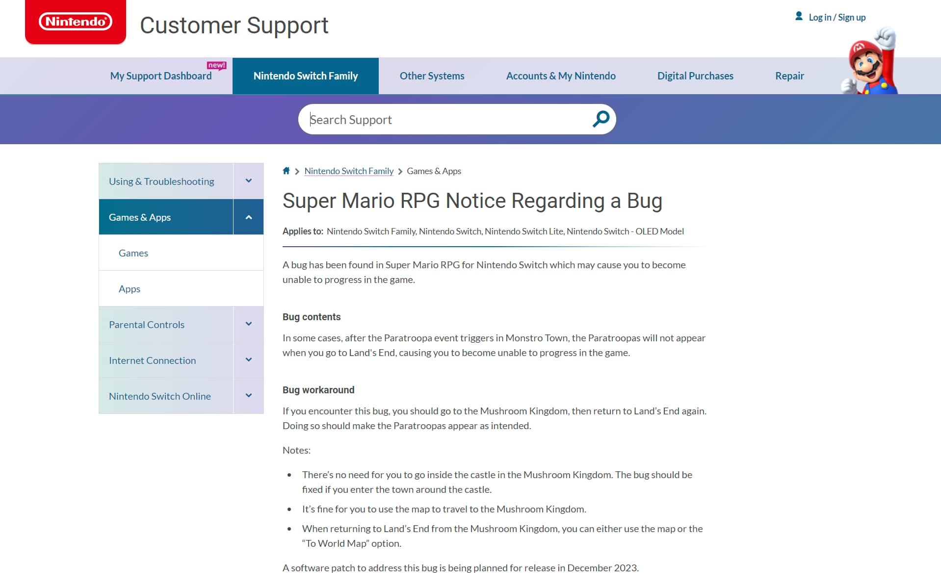Screen dimensions: 941x588
Task: Expand Parental Controls chevron
Action: click(x=249, y=324)
